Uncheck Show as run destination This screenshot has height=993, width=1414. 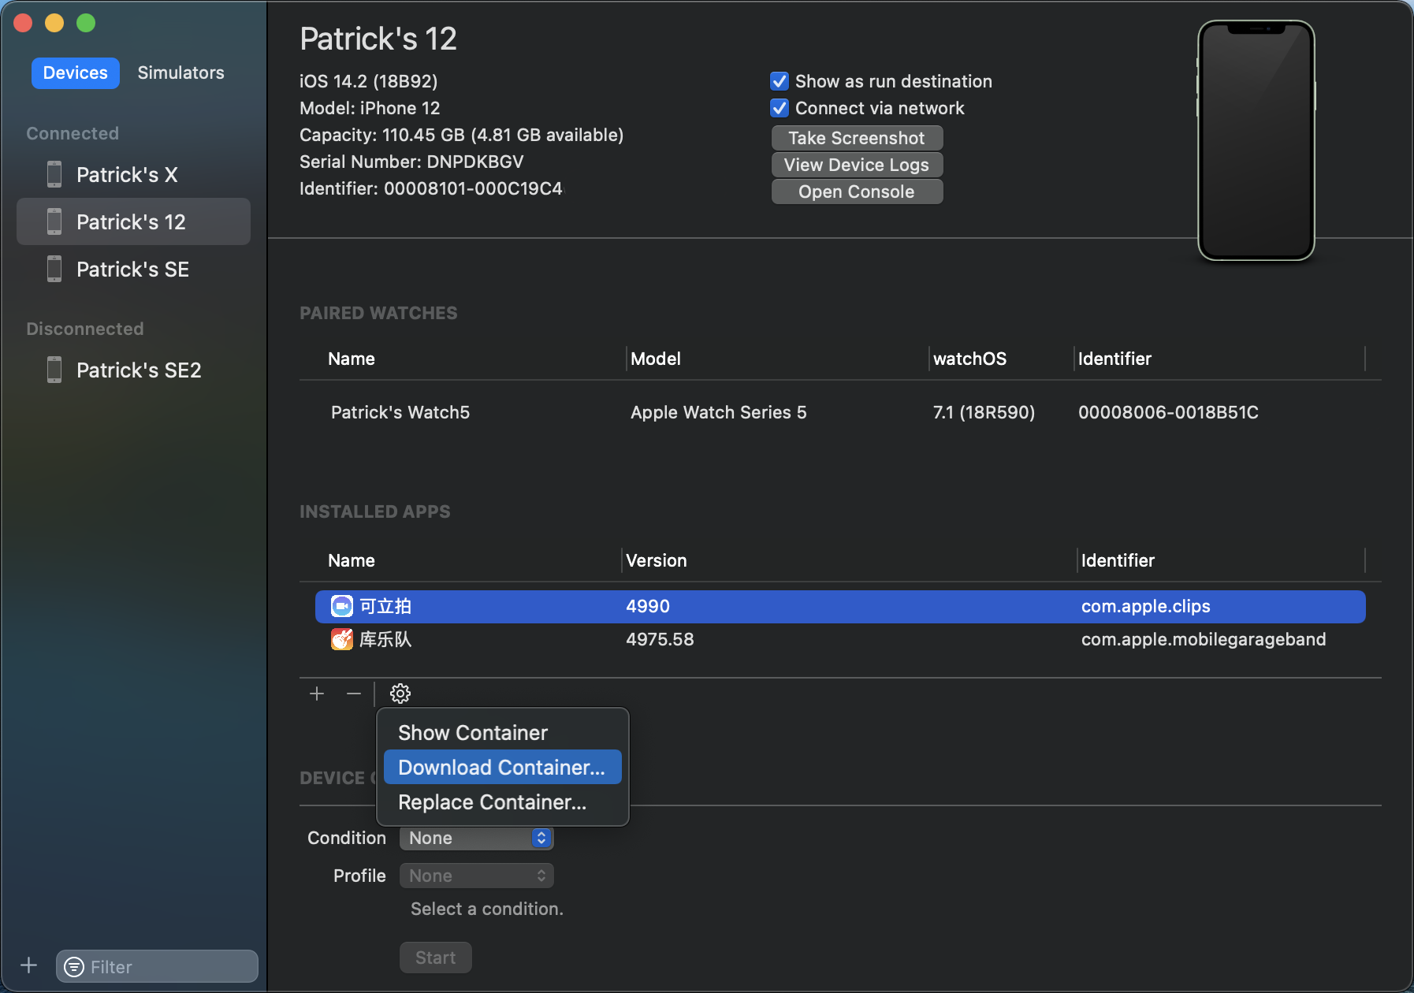click(x=780, y=81)
